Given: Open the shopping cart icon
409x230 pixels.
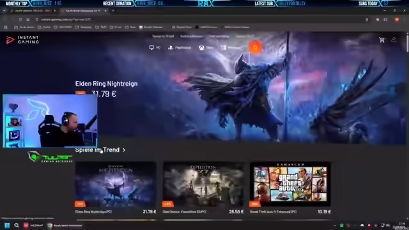Looking at the screenshot, I should tap(382, 40).
